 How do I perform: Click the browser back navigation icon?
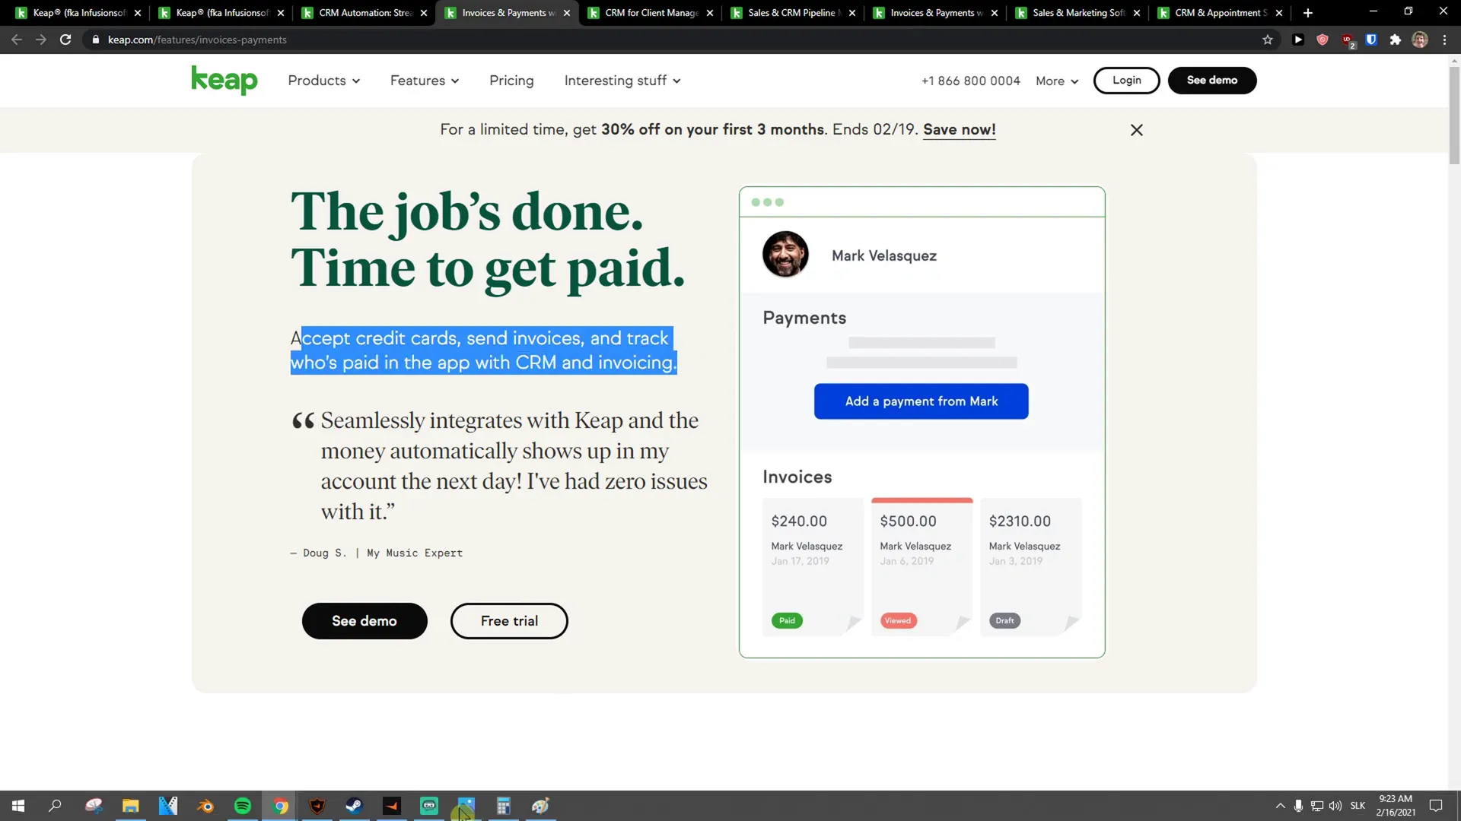(x=14, y=39)
